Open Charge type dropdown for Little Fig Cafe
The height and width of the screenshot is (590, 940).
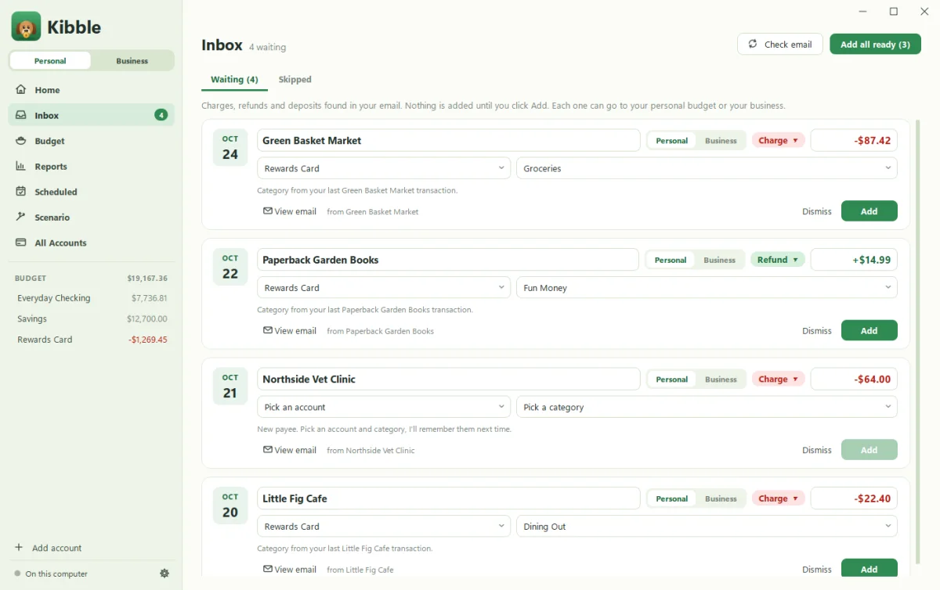779,498
